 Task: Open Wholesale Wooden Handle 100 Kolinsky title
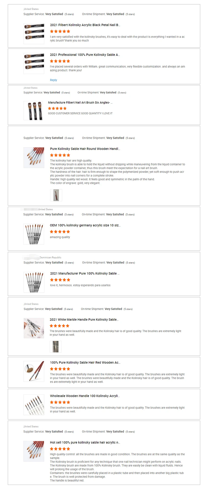pyautogui.click(x=85, y=396)
